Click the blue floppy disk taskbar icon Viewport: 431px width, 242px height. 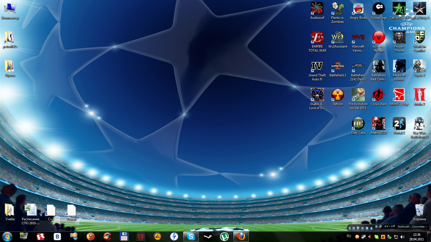point(124,237)
